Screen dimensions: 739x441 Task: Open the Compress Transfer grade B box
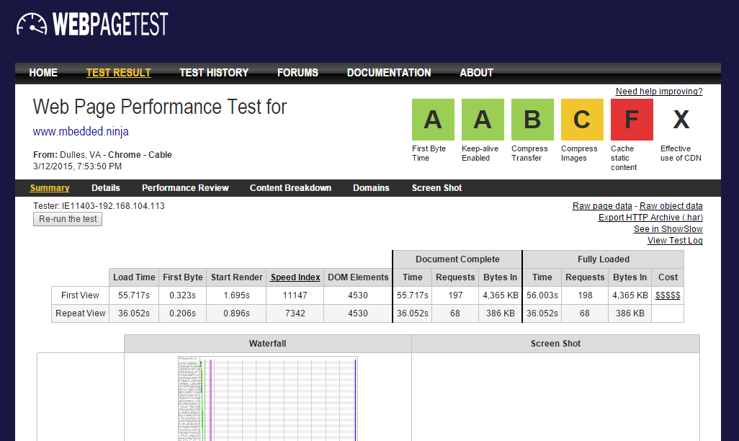pos(532,120)
